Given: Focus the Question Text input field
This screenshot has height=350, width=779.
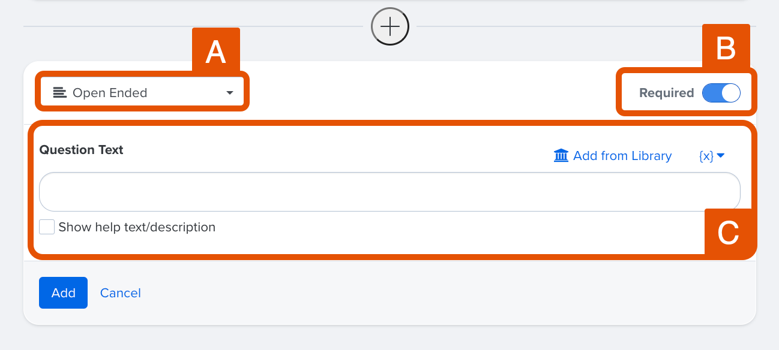Looking at the screenshot, I should click(x=389, y=192).
